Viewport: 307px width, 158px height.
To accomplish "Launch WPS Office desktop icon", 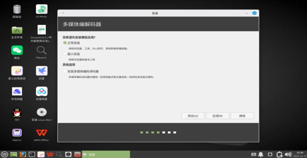I will point(42,132).
